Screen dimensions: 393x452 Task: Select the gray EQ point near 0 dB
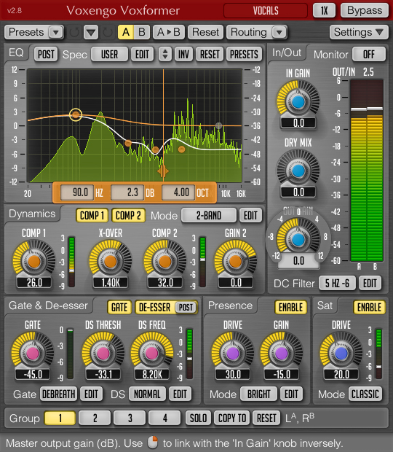[x=218, y=125]
